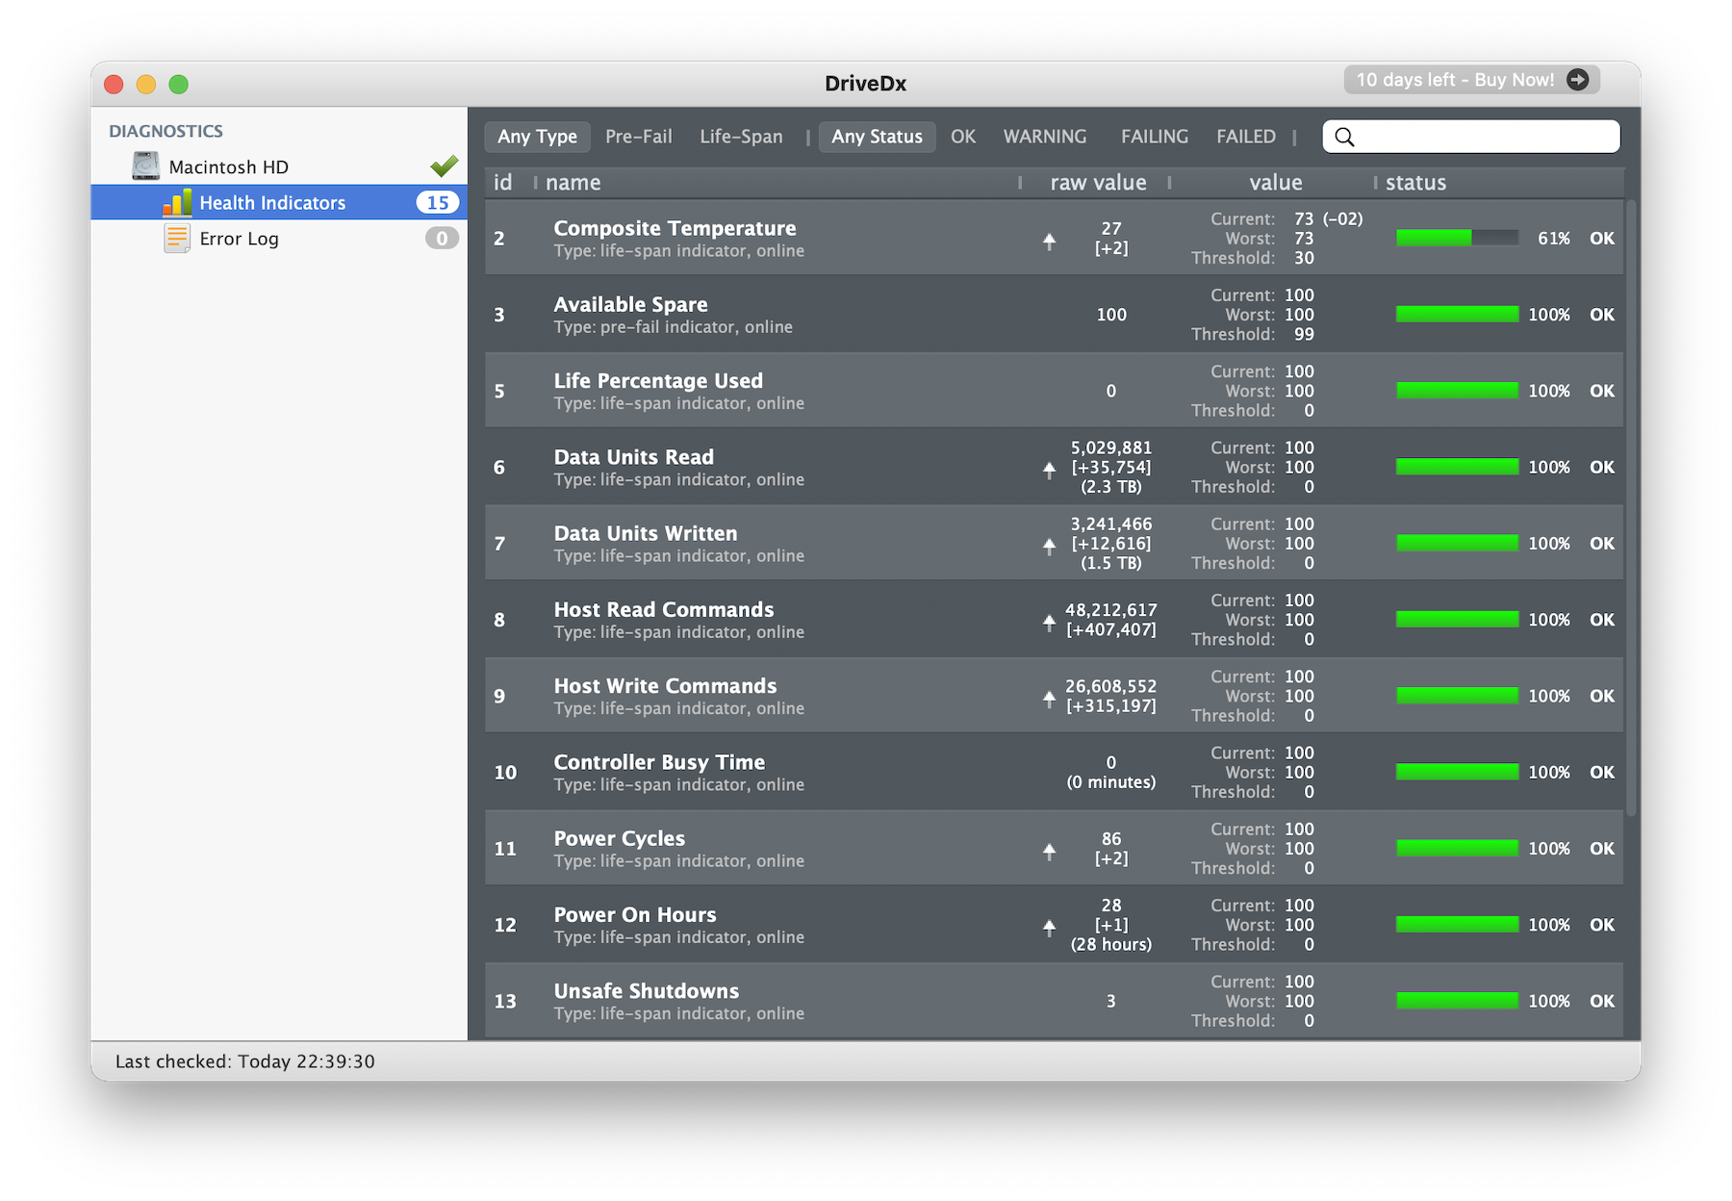This screenshot has height=1201, width=1732.
Task: Click the 10 days left Buy Now button
Action: pyautogui.click(x=1471, y=80)
